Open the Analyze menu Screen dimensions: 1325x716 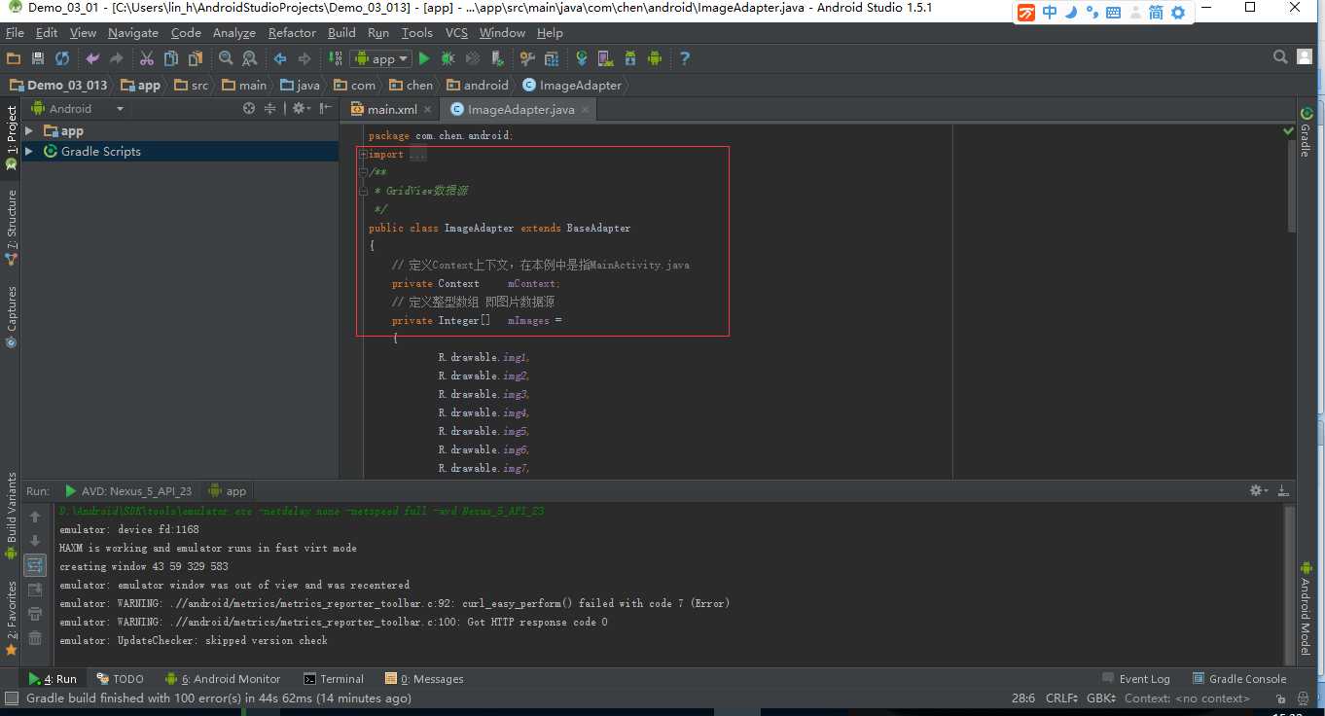point(234,32)
